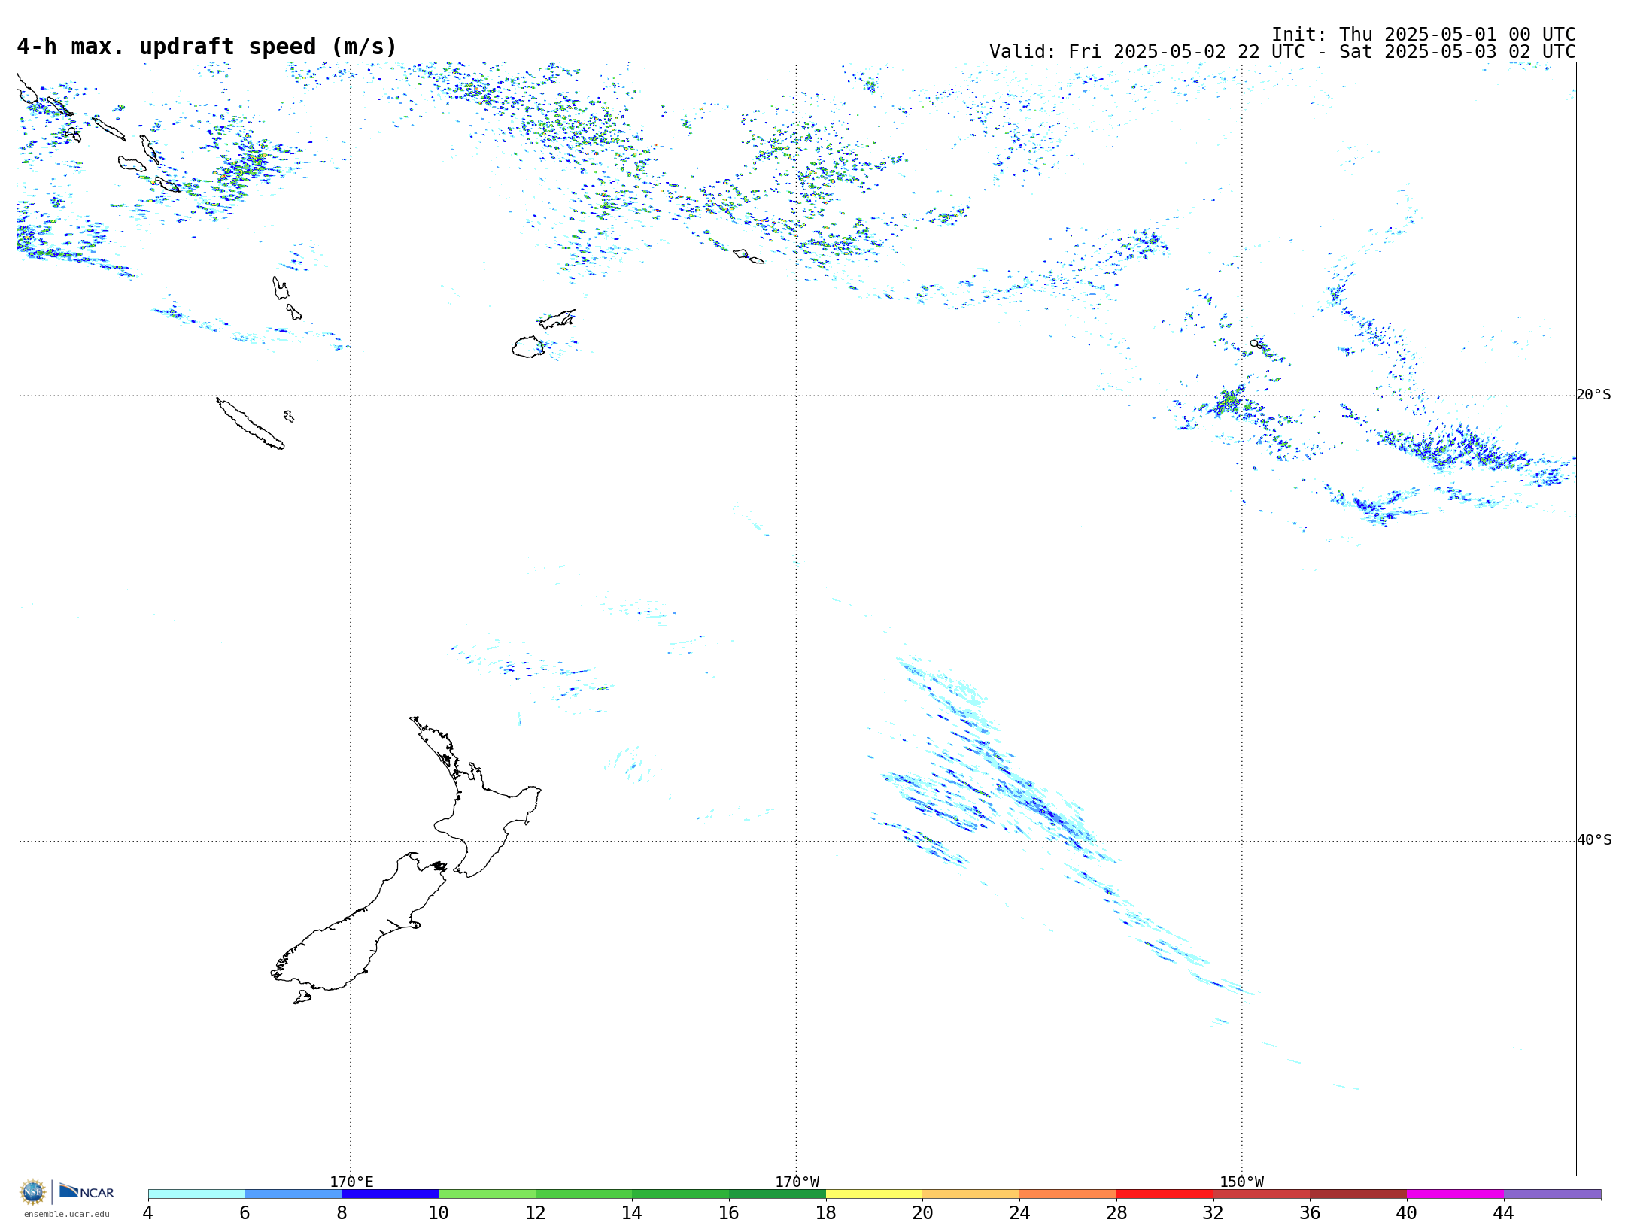The width and height of the screenshot is (1625, 1223).
Task: Click the 40°S latitude label
Action: [x=1594, y=840]
